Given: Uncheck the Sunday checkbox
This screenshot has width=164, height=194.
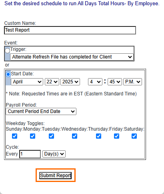Looking at the screenshot, I should 14,136.
